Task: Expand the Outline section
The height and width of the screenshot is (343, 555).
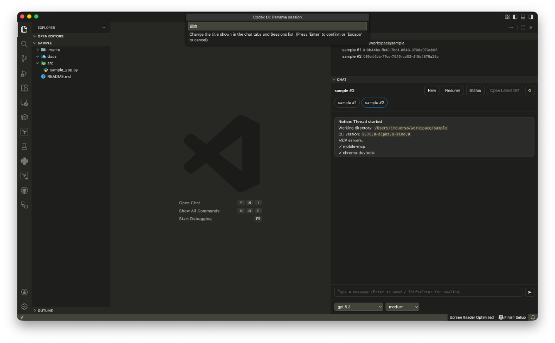Action: [x=46, y=310]
